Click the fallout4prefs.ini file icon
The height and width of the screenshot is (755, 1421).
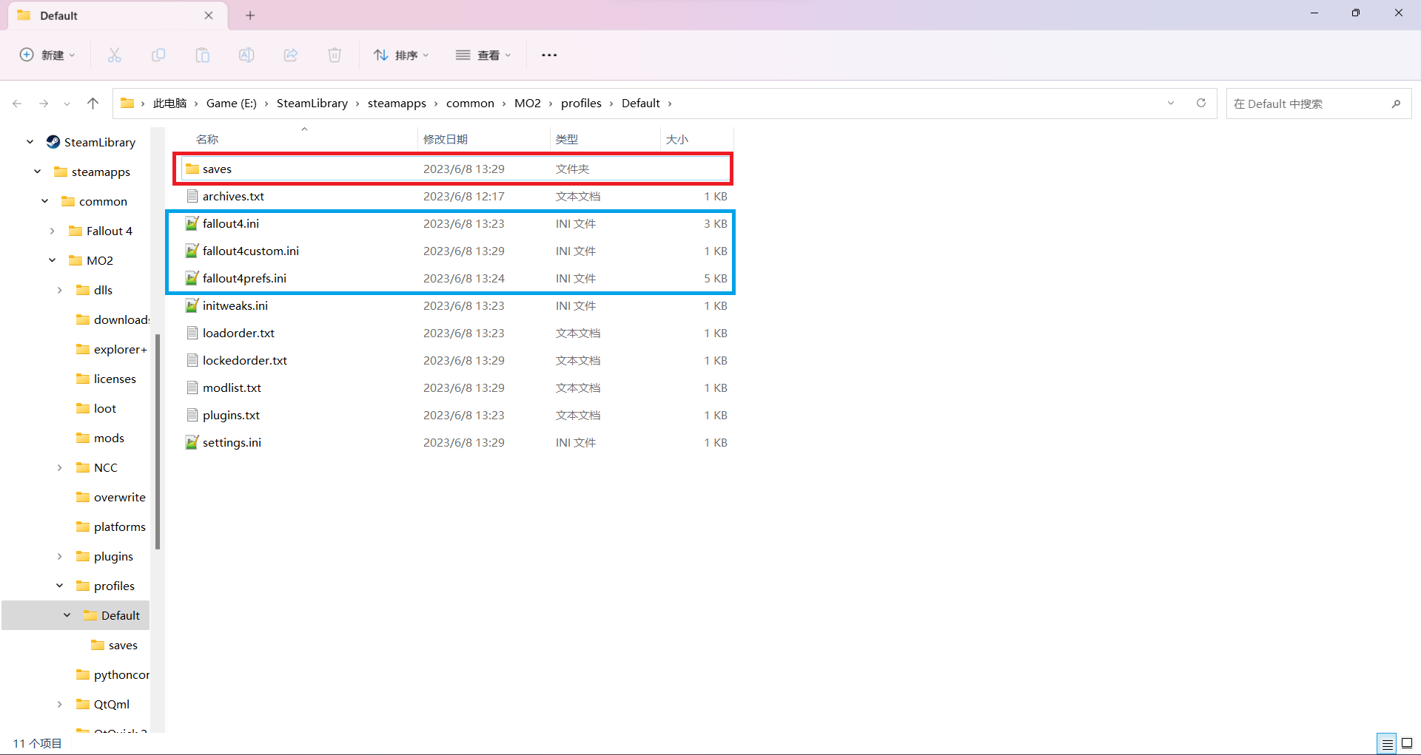pyautogui.click(x=192, y=278)
